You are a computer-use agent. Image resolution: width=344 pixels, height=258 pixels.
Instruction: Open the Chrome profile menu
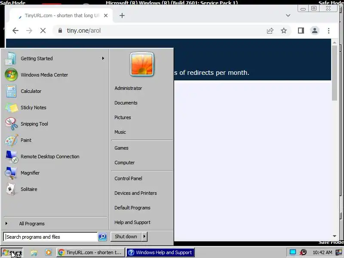tap(315, 31)
